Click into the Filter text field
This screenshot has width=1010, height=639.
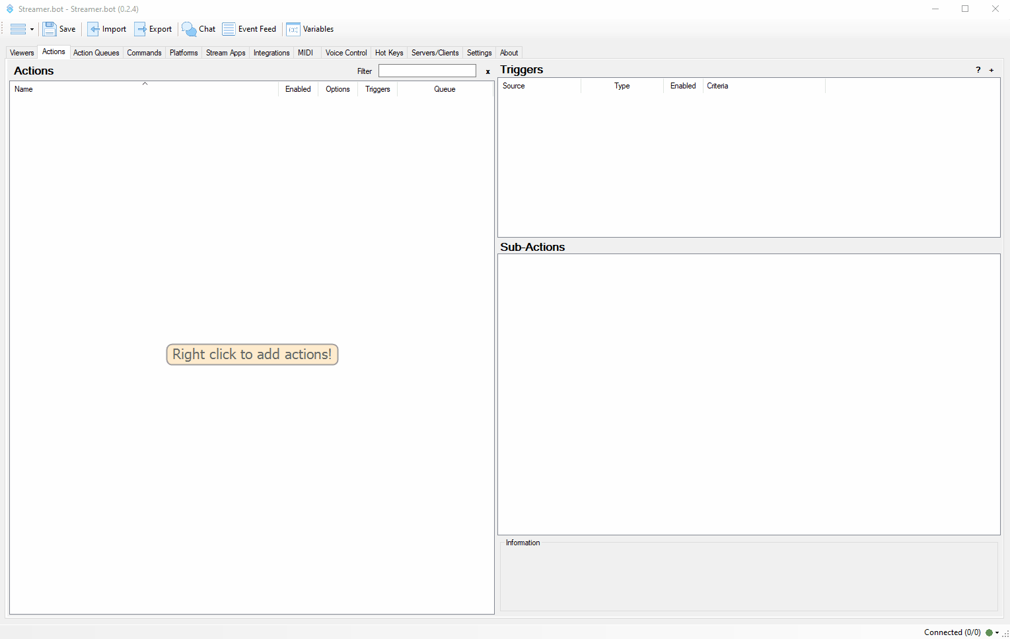coord(427,71)
